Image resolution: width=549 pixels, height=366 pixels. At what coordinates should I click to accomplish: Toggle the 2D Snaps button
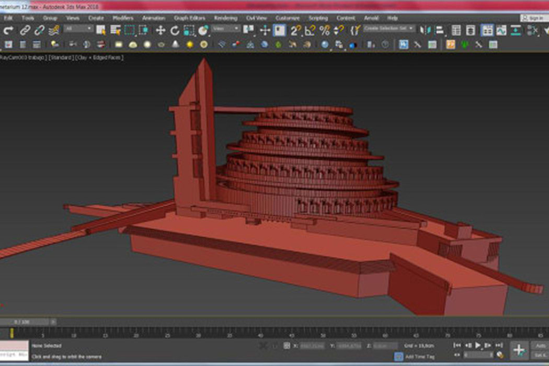[x=296, y=30]
